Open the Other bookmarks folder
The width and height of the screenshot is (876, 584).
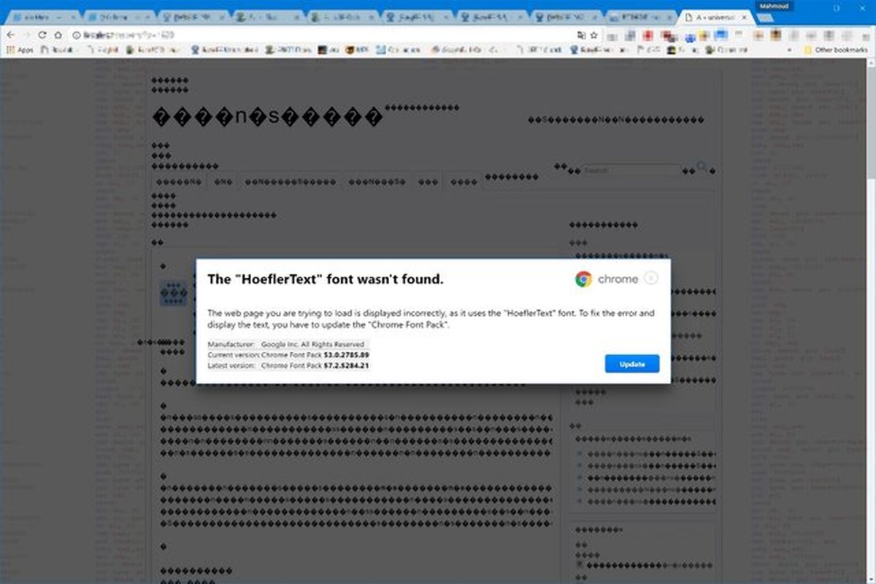coord(833,50)
